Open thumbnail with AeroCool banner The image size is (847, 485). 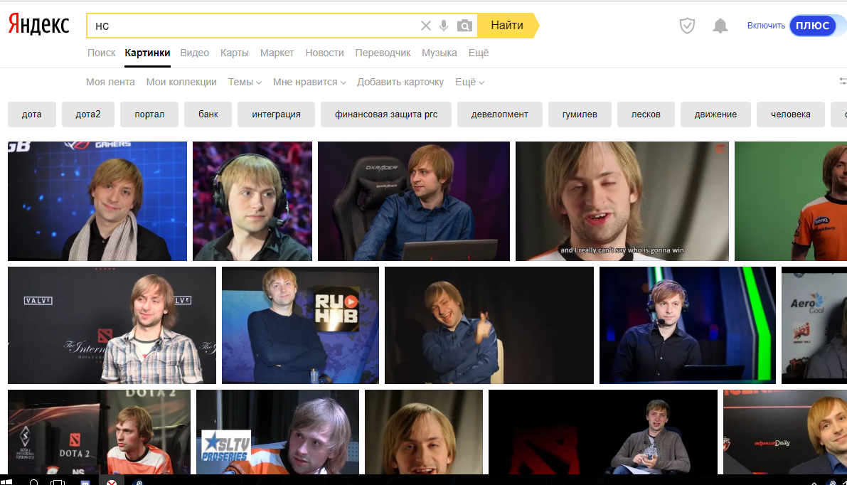point(814,325)
